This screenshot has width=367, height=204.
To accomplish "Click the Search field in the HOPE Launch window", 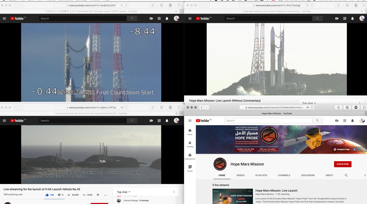I will [x=83, y=18].
